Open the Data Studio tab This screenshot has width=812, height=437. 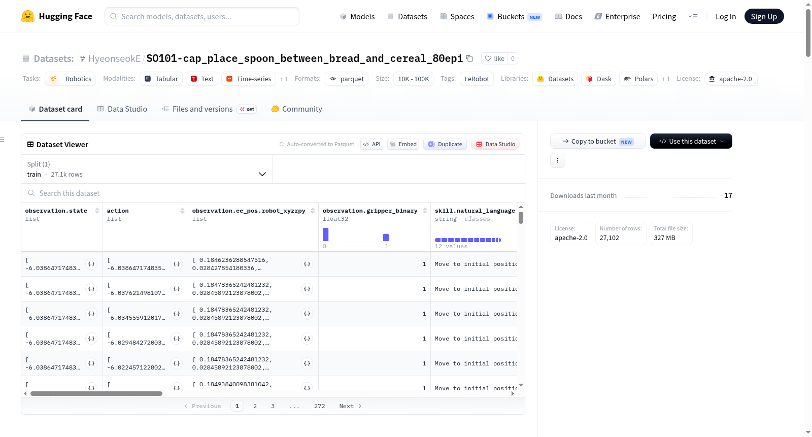click(x=122, y=109)
